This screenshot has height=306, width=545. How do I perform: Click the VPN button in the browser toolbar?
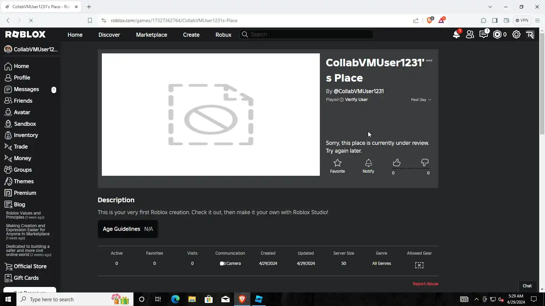coord(522,20)
